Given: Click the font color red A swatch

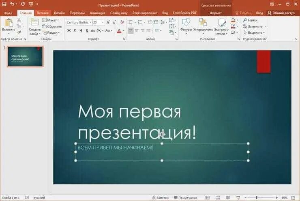Looking at the screenshot, I should tap(119, 31).
